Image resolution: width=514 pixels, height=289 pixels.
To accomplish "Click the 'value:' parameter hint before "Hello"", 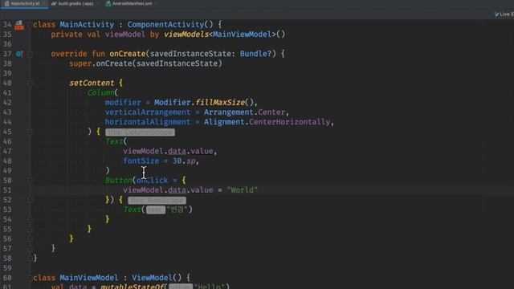I will point(181,287).
